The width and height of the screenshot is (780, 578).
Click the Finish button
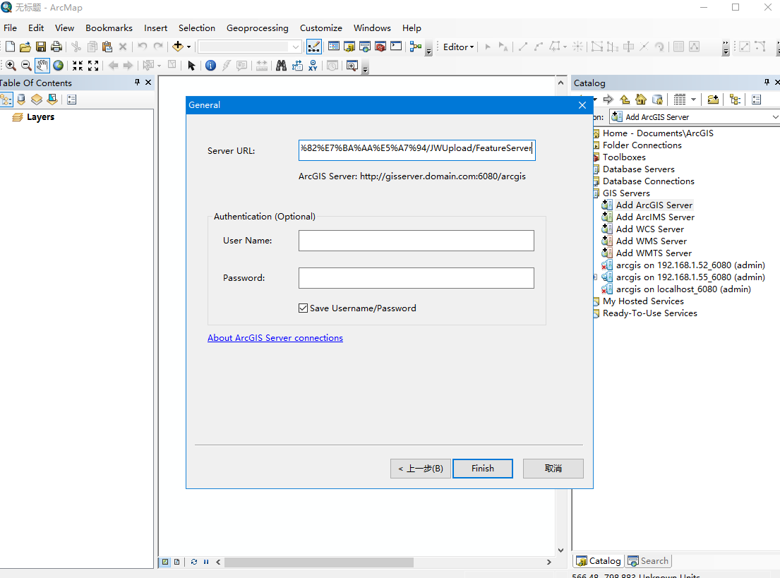coord(482,468)
